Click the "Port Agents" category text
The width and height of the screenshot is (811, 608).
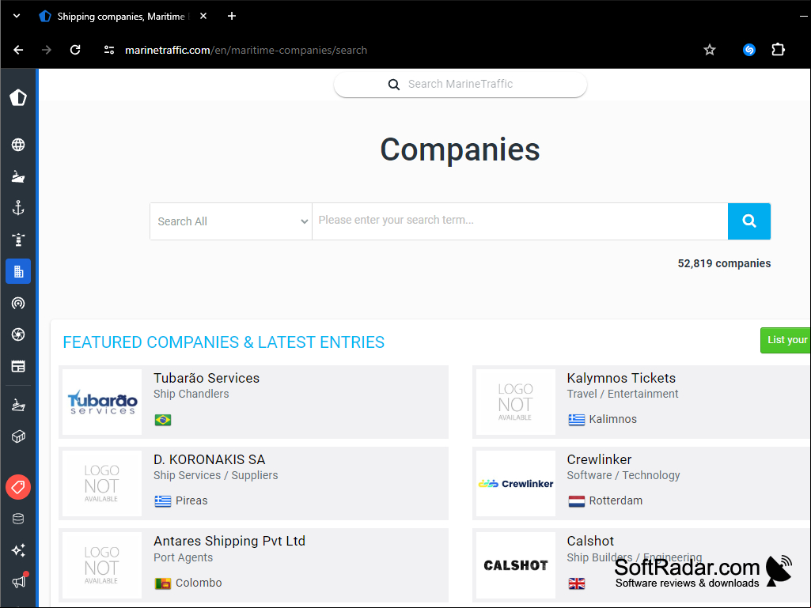183,557
